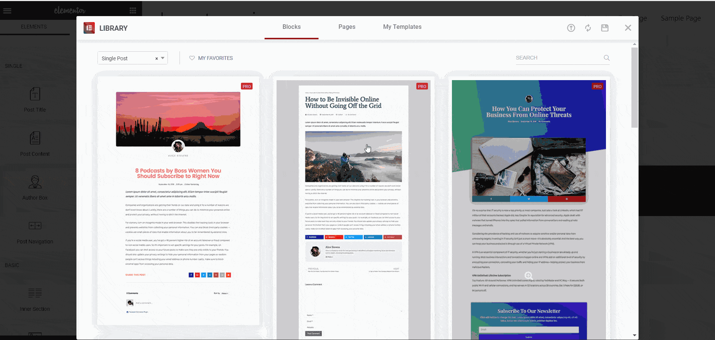Click the library's upload/go-to-top circle button

(x=571, y=28)
